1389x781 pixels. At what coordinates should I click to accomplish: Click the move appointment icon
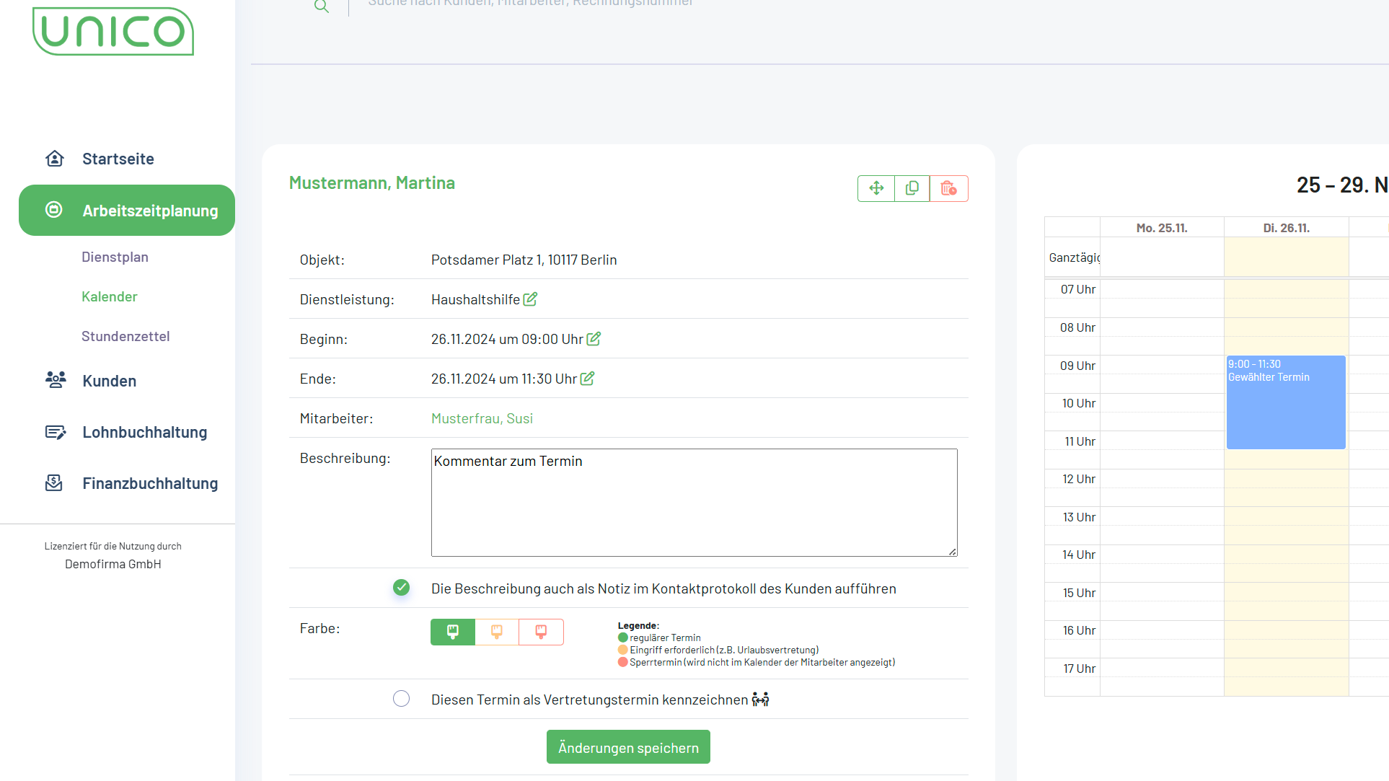pyautogui.click(x=876, y=188)
